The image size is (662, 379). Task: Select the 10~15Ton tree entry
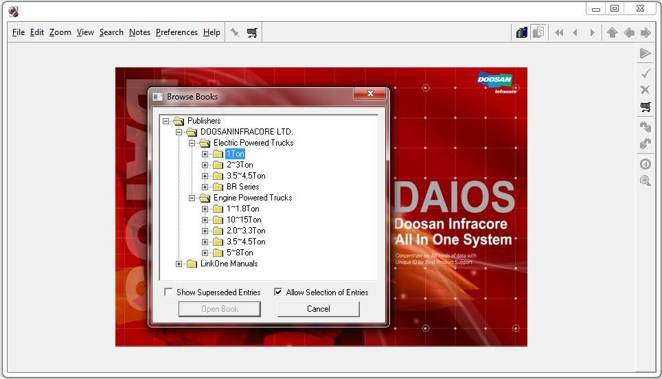coord(244,220)
